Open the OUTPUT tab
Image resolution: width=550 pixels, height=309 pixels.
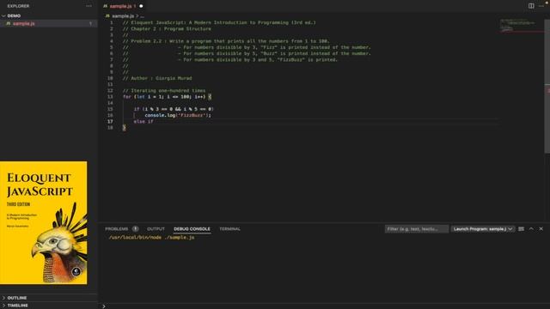point(156,229)
